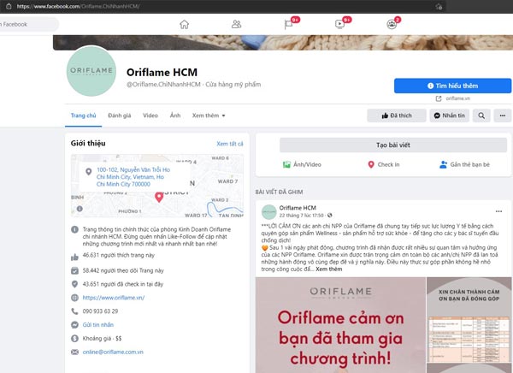Click the Ảnh/Video option
The height and width of the screenshot is (373, 513).
[302, 164]
